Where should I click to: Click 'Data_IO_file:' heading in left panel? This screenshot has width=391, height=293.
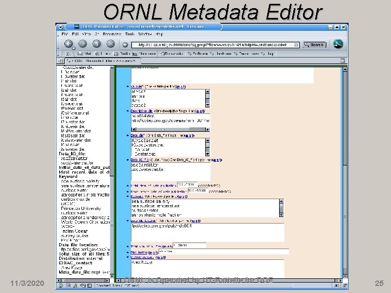coord(72,154)
